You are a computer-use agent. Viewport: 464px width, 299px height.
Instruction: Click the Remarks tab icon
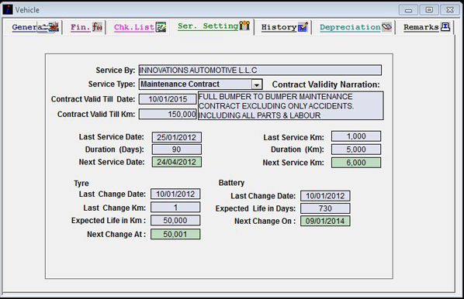click(x=445, y=27)
